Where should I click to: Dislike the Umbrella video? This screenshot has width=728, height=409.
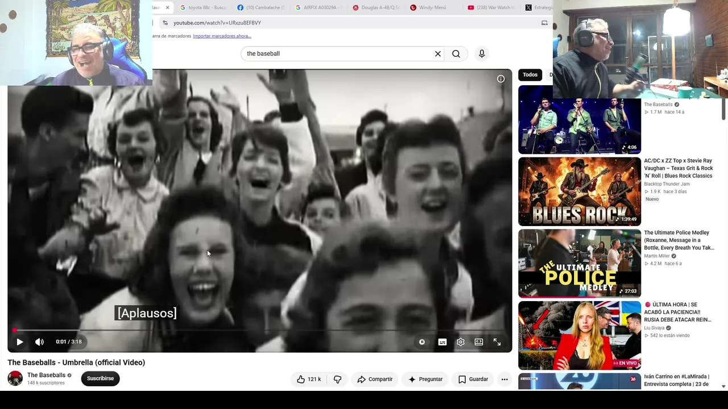pyautogui.click(x=337, y=379)
